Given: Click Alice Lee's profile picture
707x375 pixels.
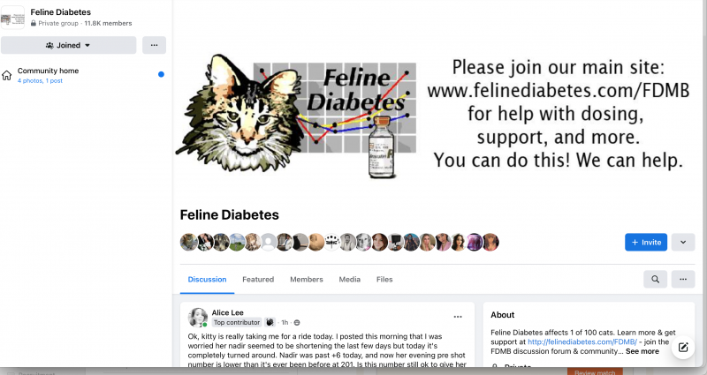Looking at the screenshot, I should pyautogui.click(x=197, y=318).
